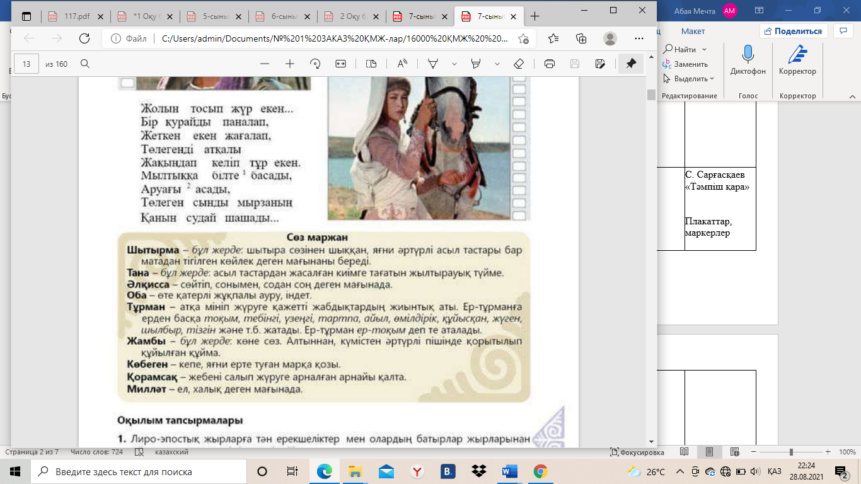Select the PDF Draw pen tool
The height and width of the screenshot is (484, 861).
(434, 64)
